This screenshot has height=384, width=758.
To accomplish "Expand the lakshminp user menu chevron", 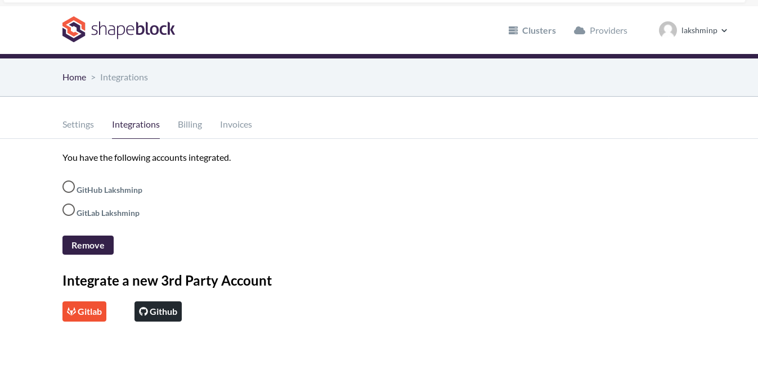I will click(x=724, y=30).
